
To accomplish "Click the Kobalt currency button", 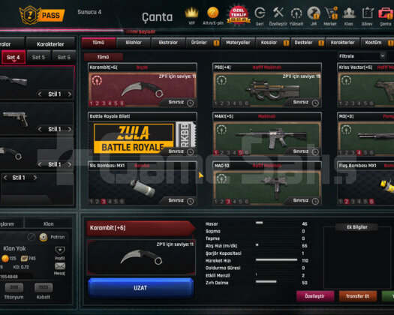I will point(44,287).
